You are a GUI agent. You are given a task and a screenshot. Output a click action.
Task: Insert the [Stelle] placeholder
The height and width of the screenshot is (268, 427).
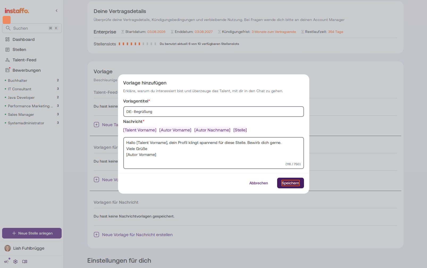240,130
